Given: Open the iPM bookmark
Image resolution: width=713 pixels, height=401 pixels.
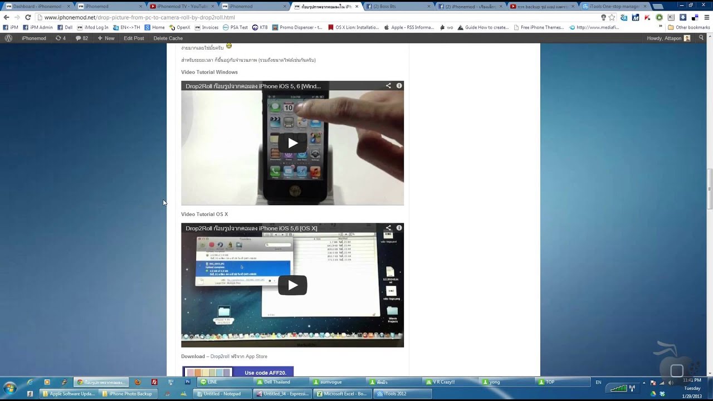Looking at the screenshot, I should point(11,27).
